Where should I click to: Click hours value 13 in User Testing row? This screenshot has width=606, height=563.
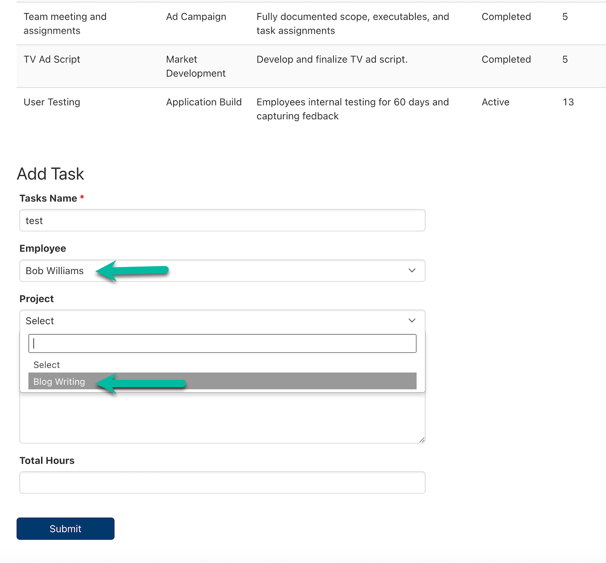(568, 102)
